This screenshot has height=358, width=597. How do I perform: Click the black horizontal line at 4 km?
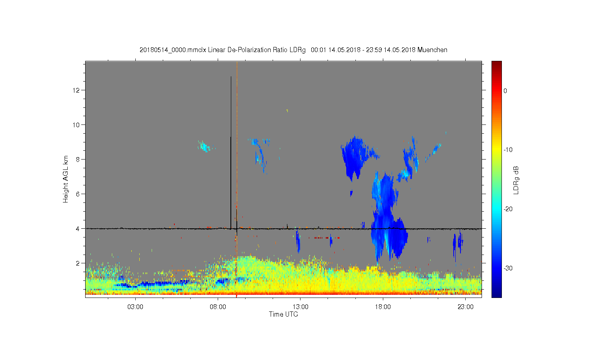[283, 229]
